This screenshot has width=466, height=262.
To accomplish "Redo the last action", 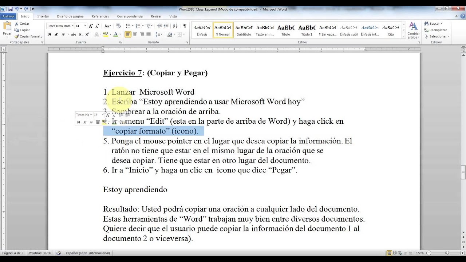I will click(x=26, y=9).
